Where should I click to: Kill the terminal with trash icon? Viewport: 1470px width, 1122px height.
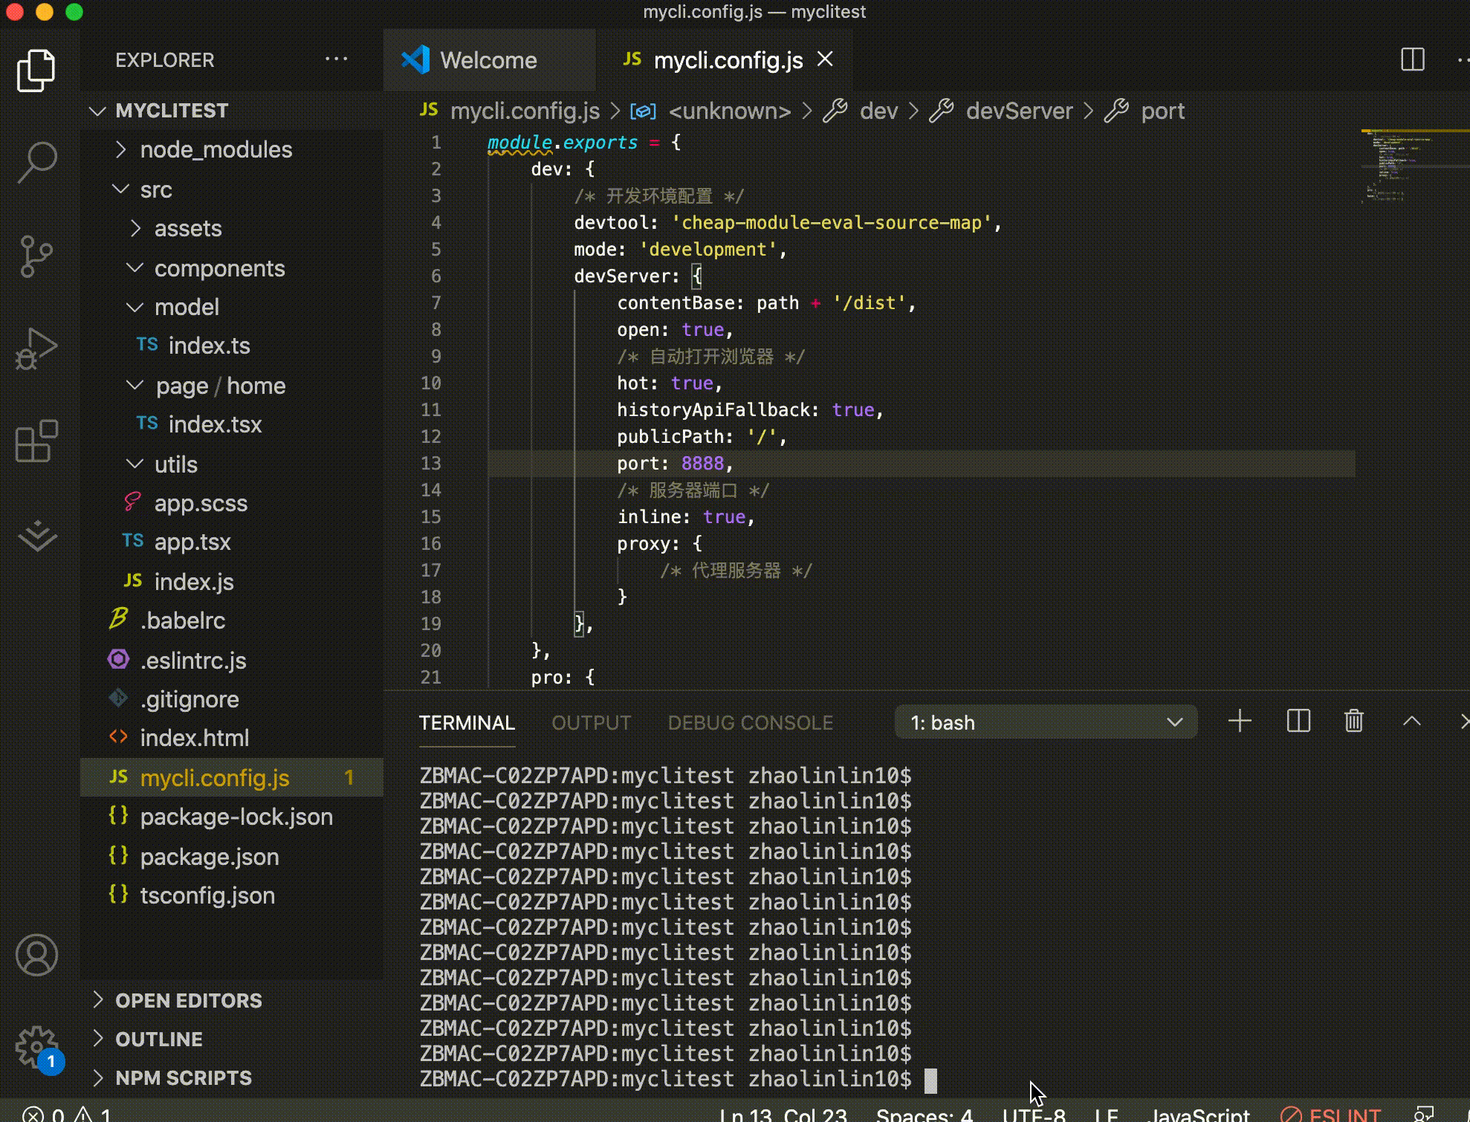pos(1354,721)
